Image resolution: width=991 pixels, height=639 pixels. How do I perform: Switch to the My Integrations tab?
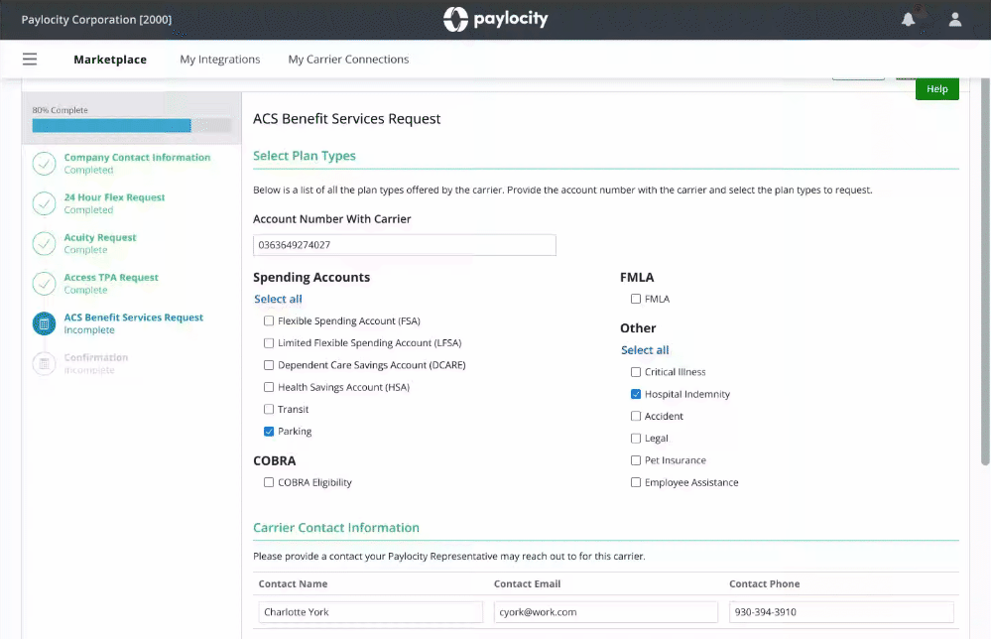(220, 60)
